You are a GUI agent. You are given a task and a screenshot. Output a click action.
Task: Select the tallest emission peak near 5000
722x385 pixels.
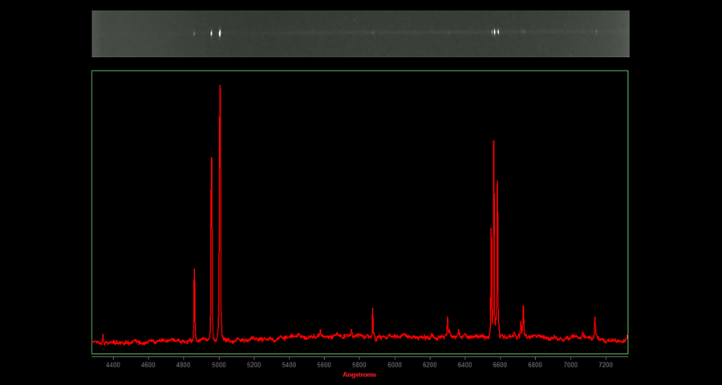(x=220, y=88)
